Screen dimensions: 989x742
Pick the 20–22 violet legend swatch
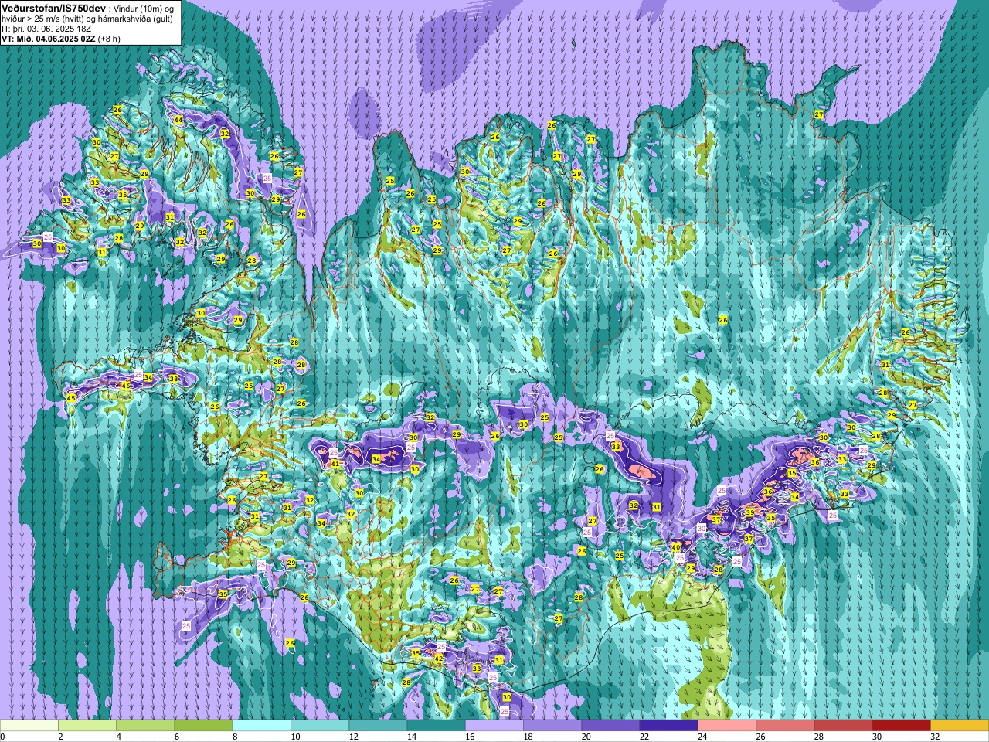[610, 726]
